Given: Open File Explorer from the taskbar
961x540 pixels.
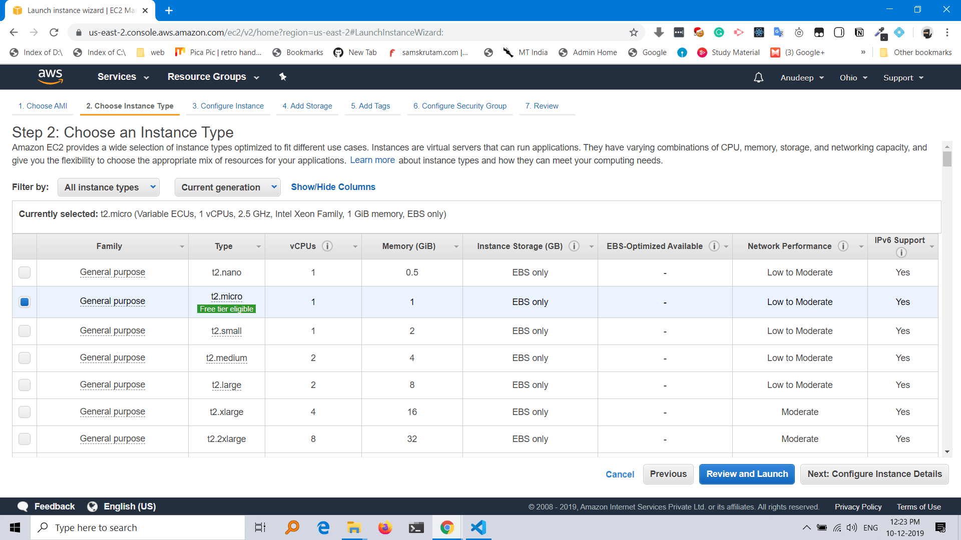Looking at the screenshot, I should (x=354, y=527).
